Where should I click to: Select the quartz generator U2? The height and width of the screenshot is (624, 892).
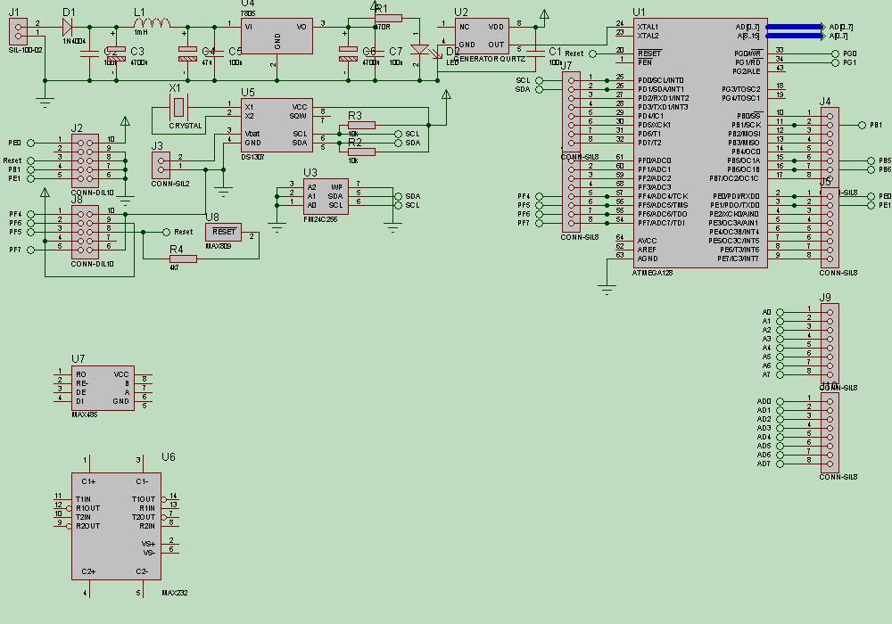coord(480,36)
